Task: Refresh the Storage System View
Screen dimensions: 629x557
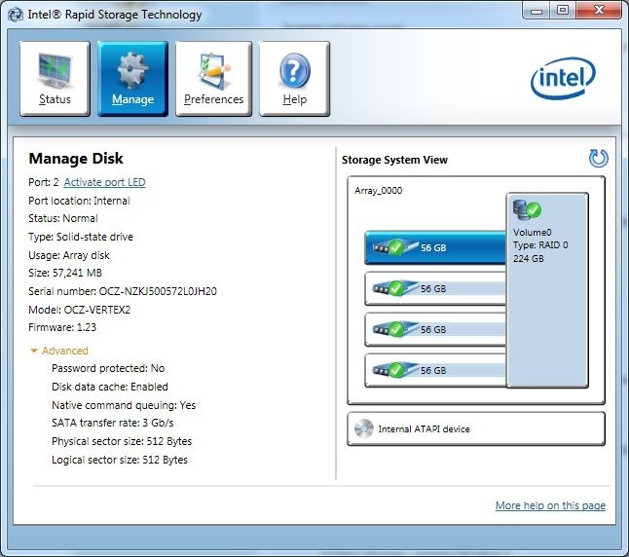Action: tap(598, 158)
